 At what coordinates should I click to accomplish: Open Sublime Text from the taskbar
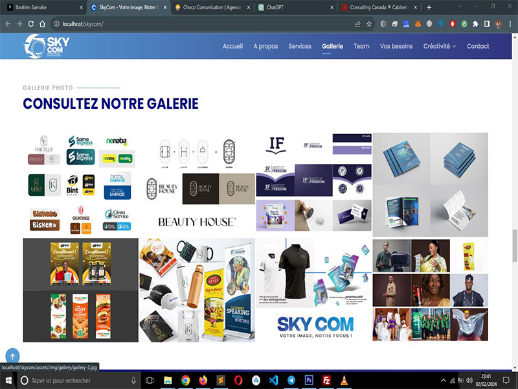click(x=221, y=381)
